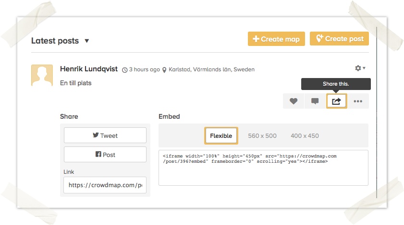Open the three-dots more options
Viewport: 404px width, 225px height.
pos(358,101)
